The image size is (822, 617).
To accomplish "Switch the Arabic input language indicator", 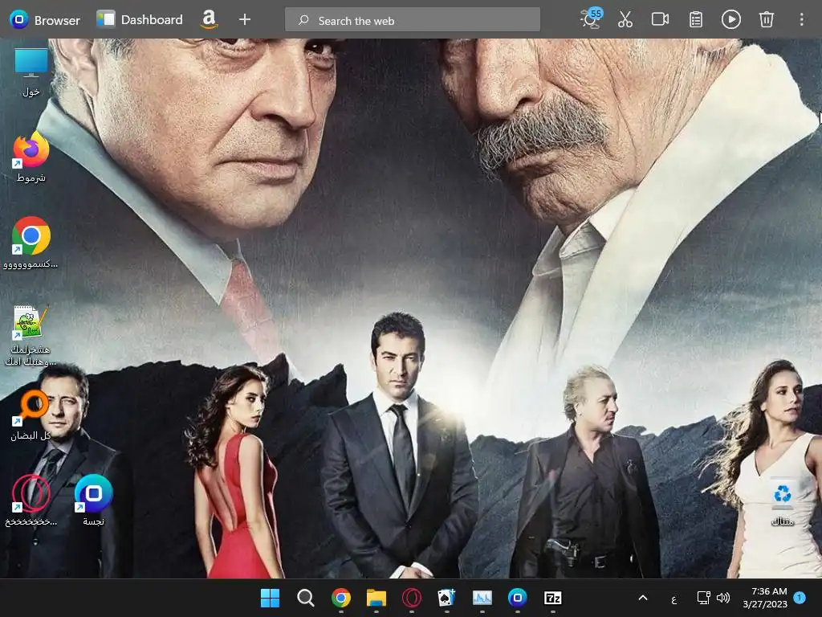I will click(x=673, y=599).
